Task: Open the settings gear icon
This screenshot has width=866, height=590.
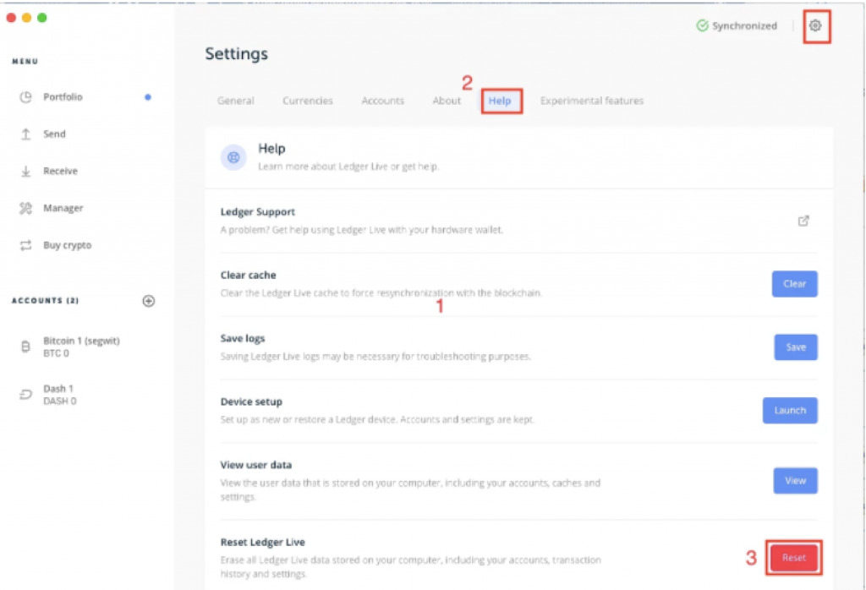Action: tap(815, 25)
